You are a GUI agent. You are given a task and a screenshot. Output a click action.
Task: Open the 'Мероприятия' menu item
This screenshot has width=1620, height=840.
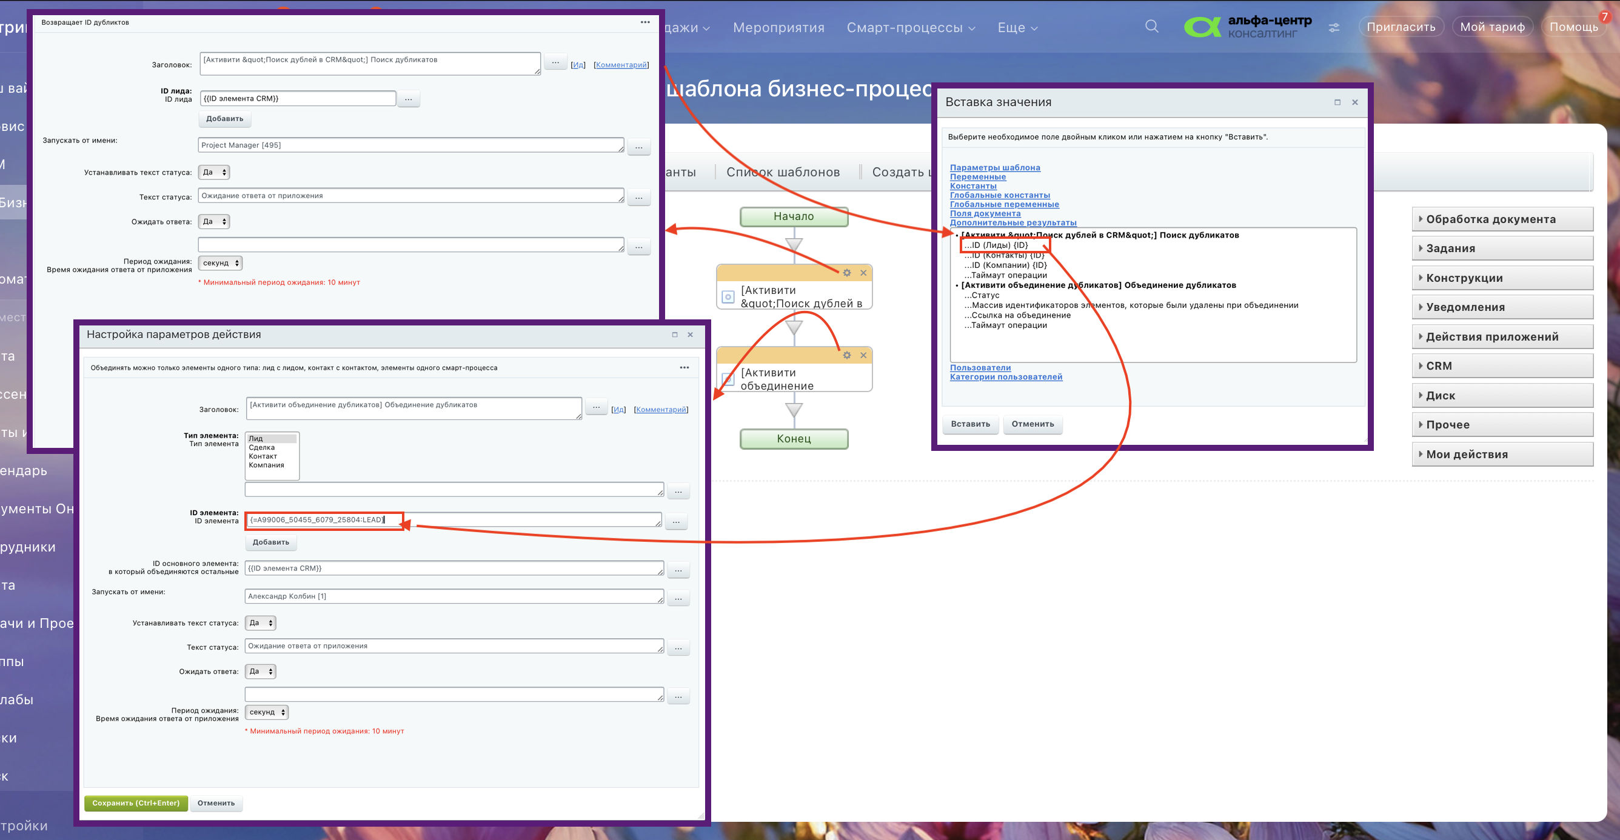(778, 28)
